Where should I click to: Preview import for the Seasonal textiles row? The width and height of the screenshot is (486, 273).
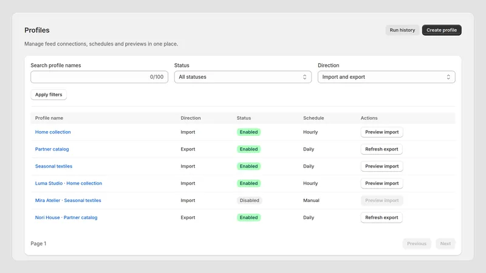[382, 166]
